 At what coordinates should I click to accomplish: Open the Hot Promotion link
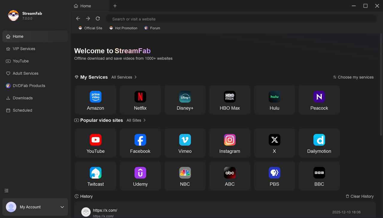[123, 28]
